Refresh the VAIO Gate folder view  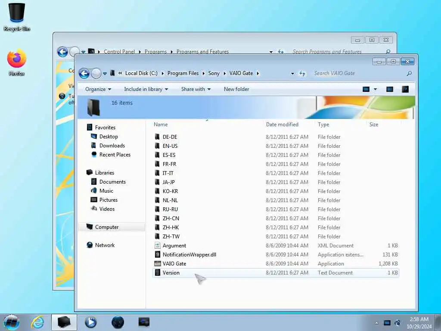coord(302,73)
